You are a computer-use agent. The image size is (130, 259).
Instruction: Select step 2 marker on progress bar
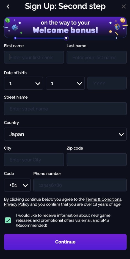tap(66, 38)
